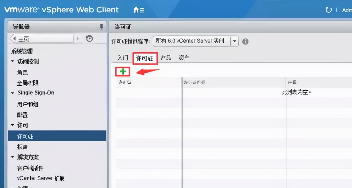
Task: Select 报告 under 许可
Action: [x=22, y=147]
